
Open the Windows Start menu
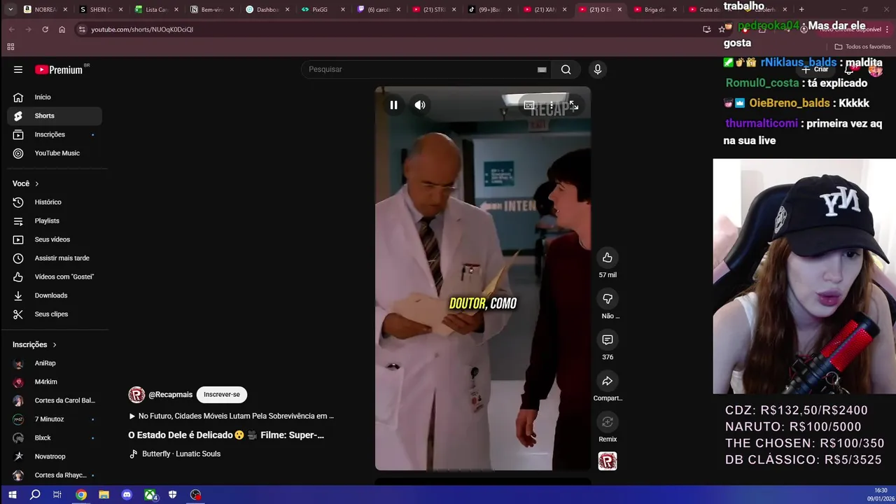[x=12, y=495]
